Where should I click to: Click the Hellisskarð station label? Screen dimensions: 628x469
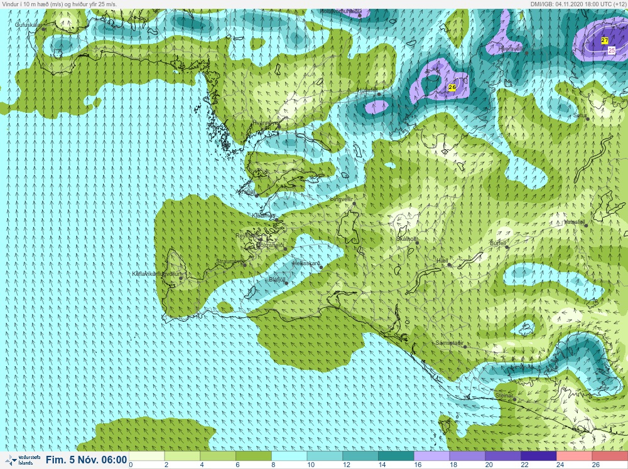tap(306, 263)
